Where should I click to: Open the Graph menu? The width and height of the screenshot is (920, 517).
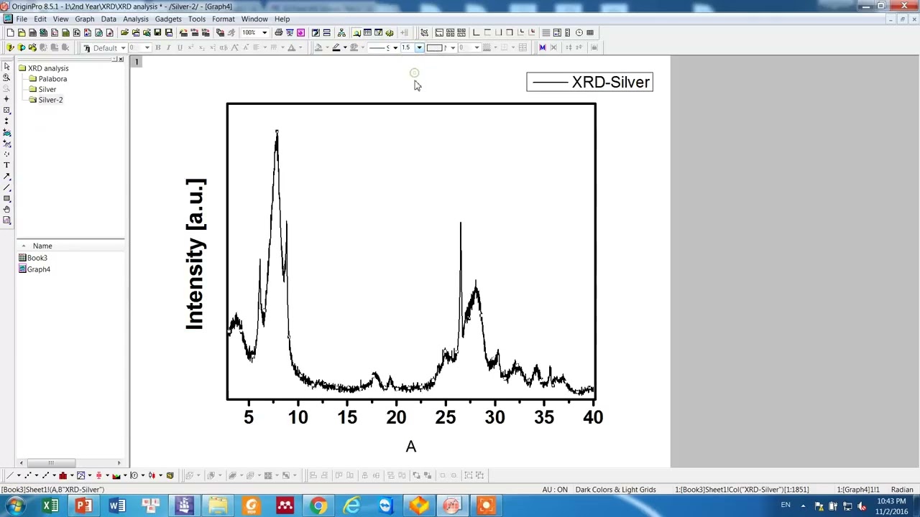tap(85, 19)
